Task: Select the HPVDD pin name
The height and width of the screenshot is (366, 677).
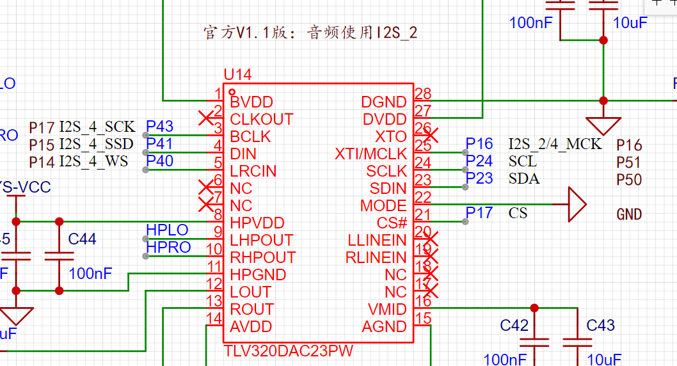Action: [x=257, y=223]
